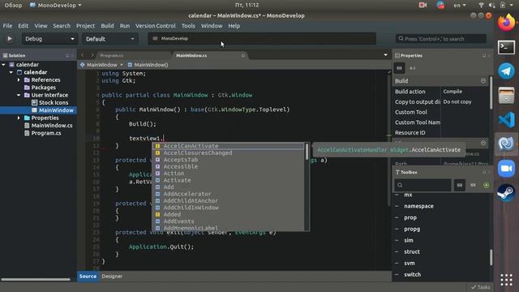Image resolution: width=519 pixels, height=292 pixels.
Task: Open Program.cs in the solution tree
Action: [x=43, y=133]
